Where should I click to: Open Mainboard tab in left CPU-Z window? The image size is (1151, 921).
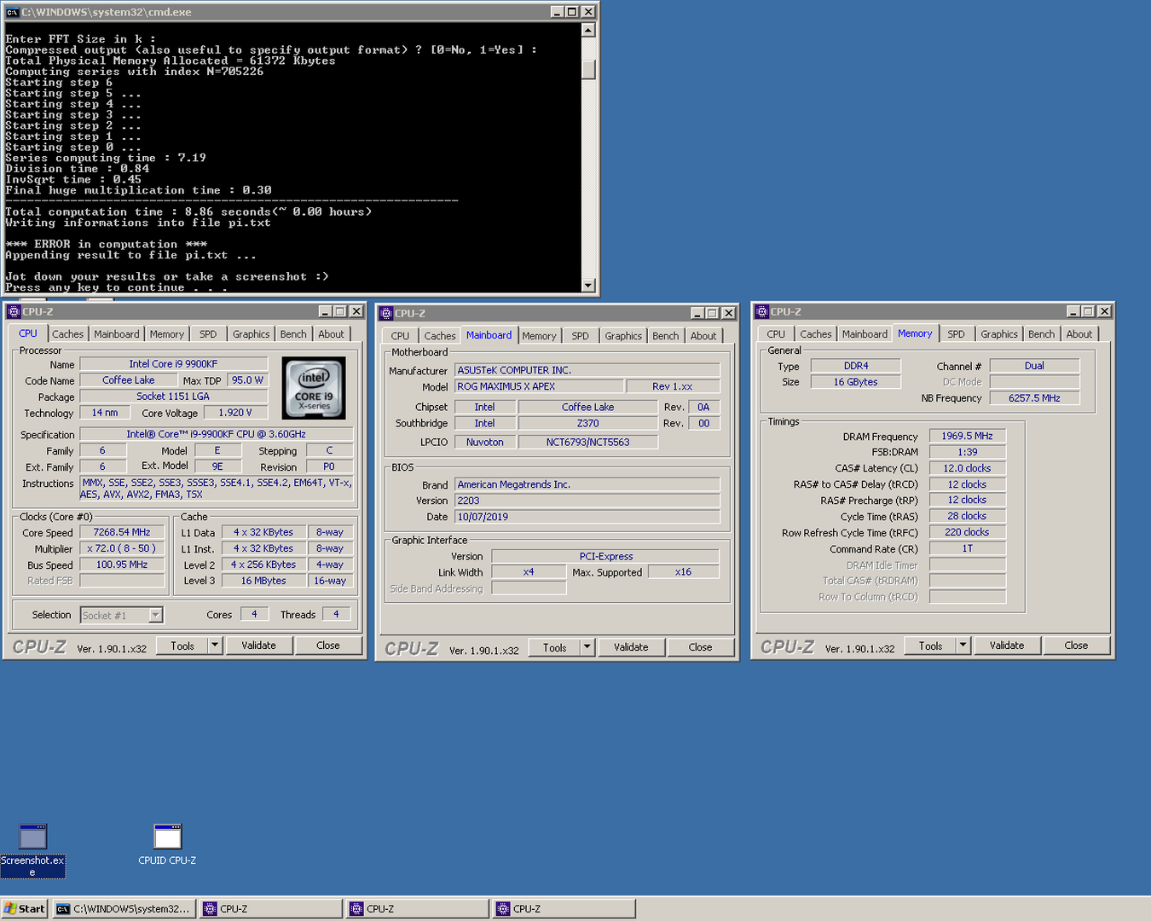[117, 334]
